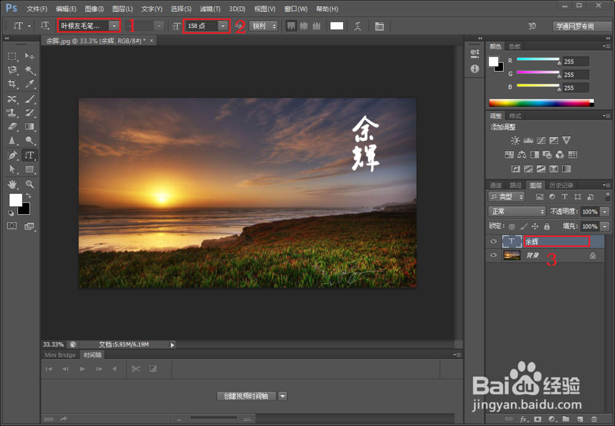The height and width of the screenshot is (426, 615).
Task: Open the font family dropdown
Action: [114, 26]
